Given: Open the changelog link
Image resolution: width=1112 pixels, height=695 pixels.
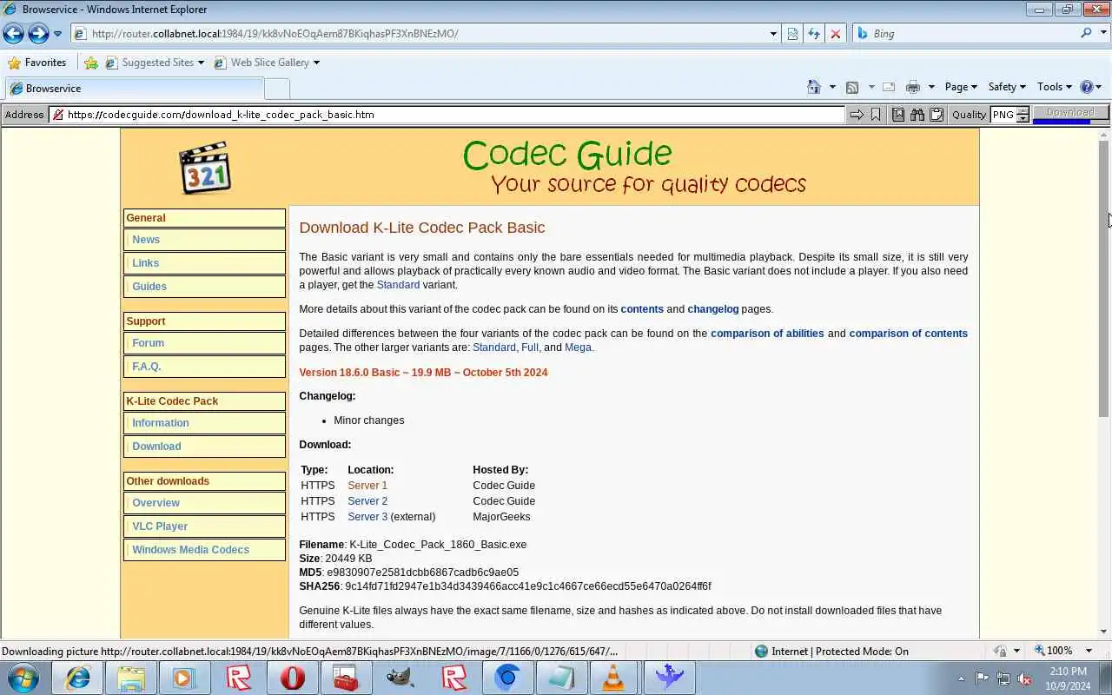Looking at the screenshot, I should pos(712,309).
